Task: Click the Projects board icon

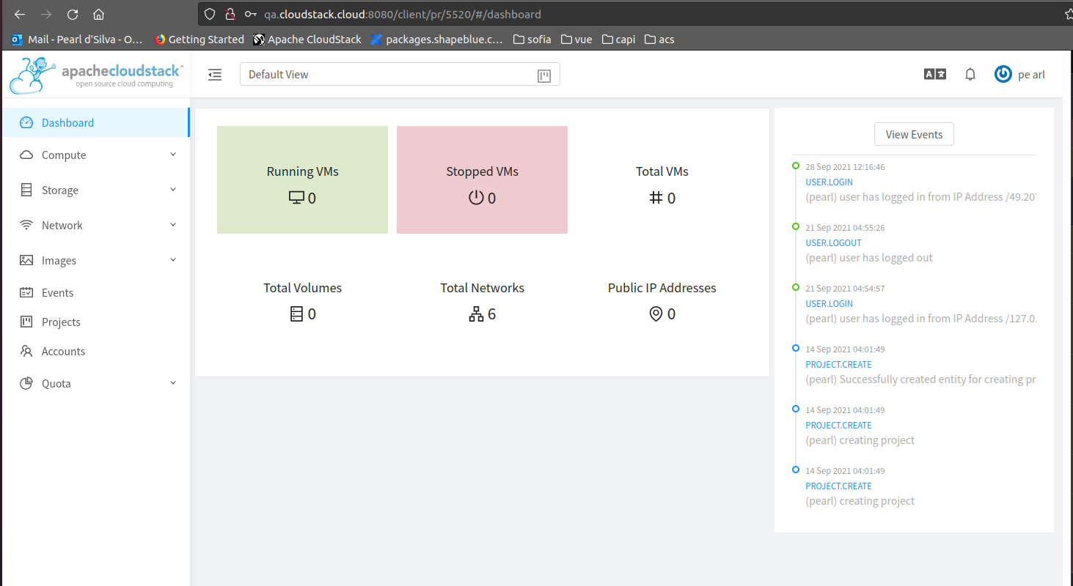Action: point(26,322)
